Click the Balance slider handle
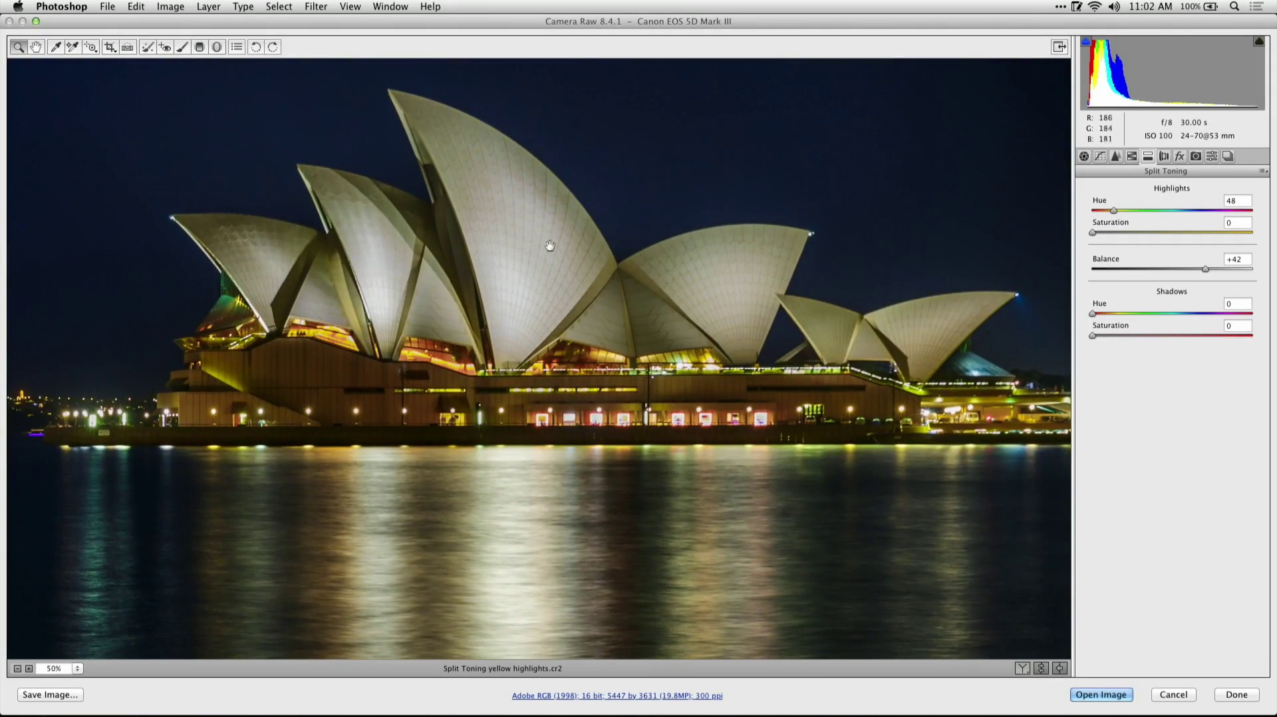The image size is (1277, 717). pos(1205,269)
